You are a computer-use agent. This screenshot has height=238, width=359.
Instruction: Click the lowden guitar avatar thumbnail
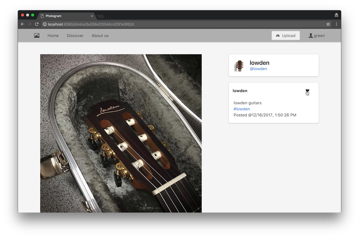click(238, 66)
